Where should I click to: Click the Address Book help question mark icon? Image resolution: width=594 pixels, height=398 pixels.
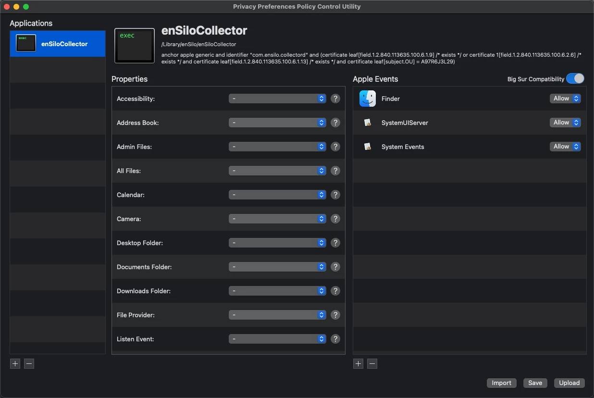pyautogui.click(x=336, y=123)
